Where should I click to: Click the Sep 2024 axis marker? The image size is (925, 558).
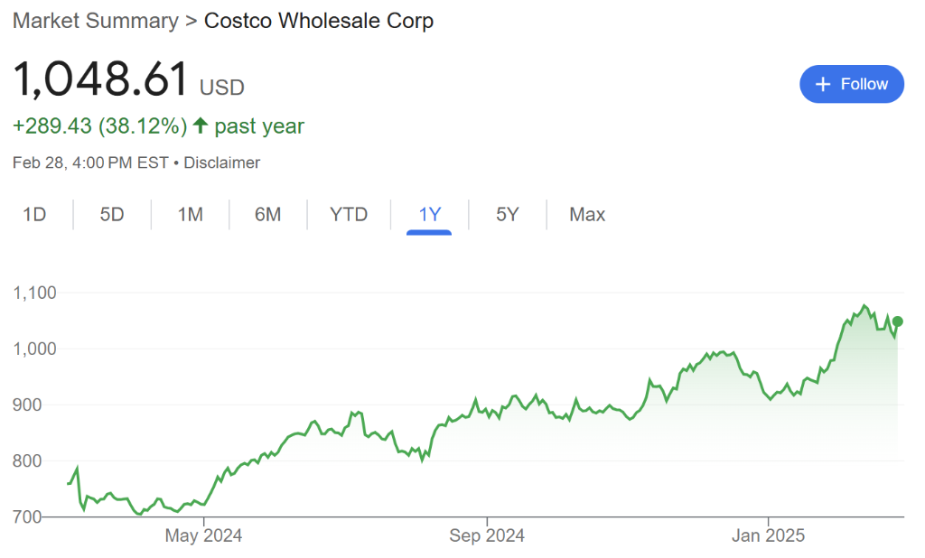(487, 535)
